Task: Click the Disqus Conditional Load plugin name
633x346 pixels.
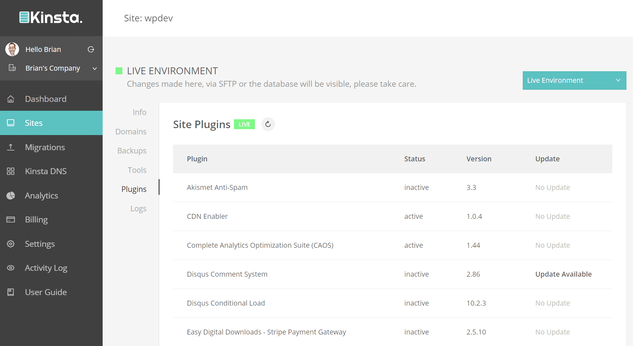Action: tap(226, 303)
